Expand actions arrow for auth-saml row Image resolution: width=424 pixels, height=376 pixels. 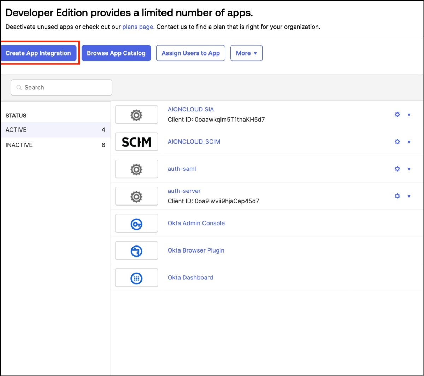pos(409,169)
